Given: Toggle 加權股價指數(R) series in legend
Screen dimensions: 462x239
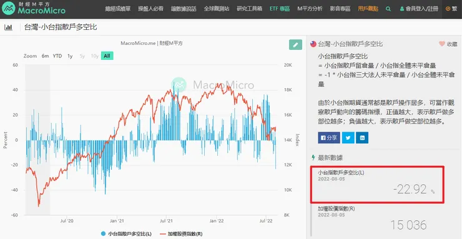Looking at the screenshot, I should point(181,234).
